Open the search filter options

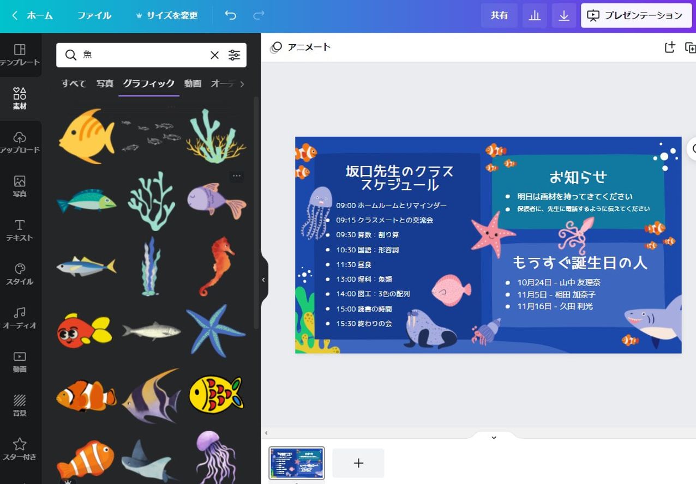point(234,55)
